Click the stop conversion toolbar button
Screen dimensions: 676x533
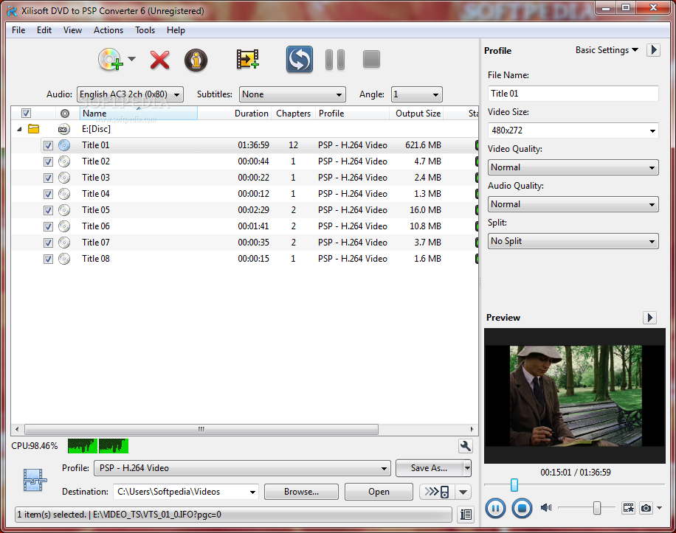[371, 60]
